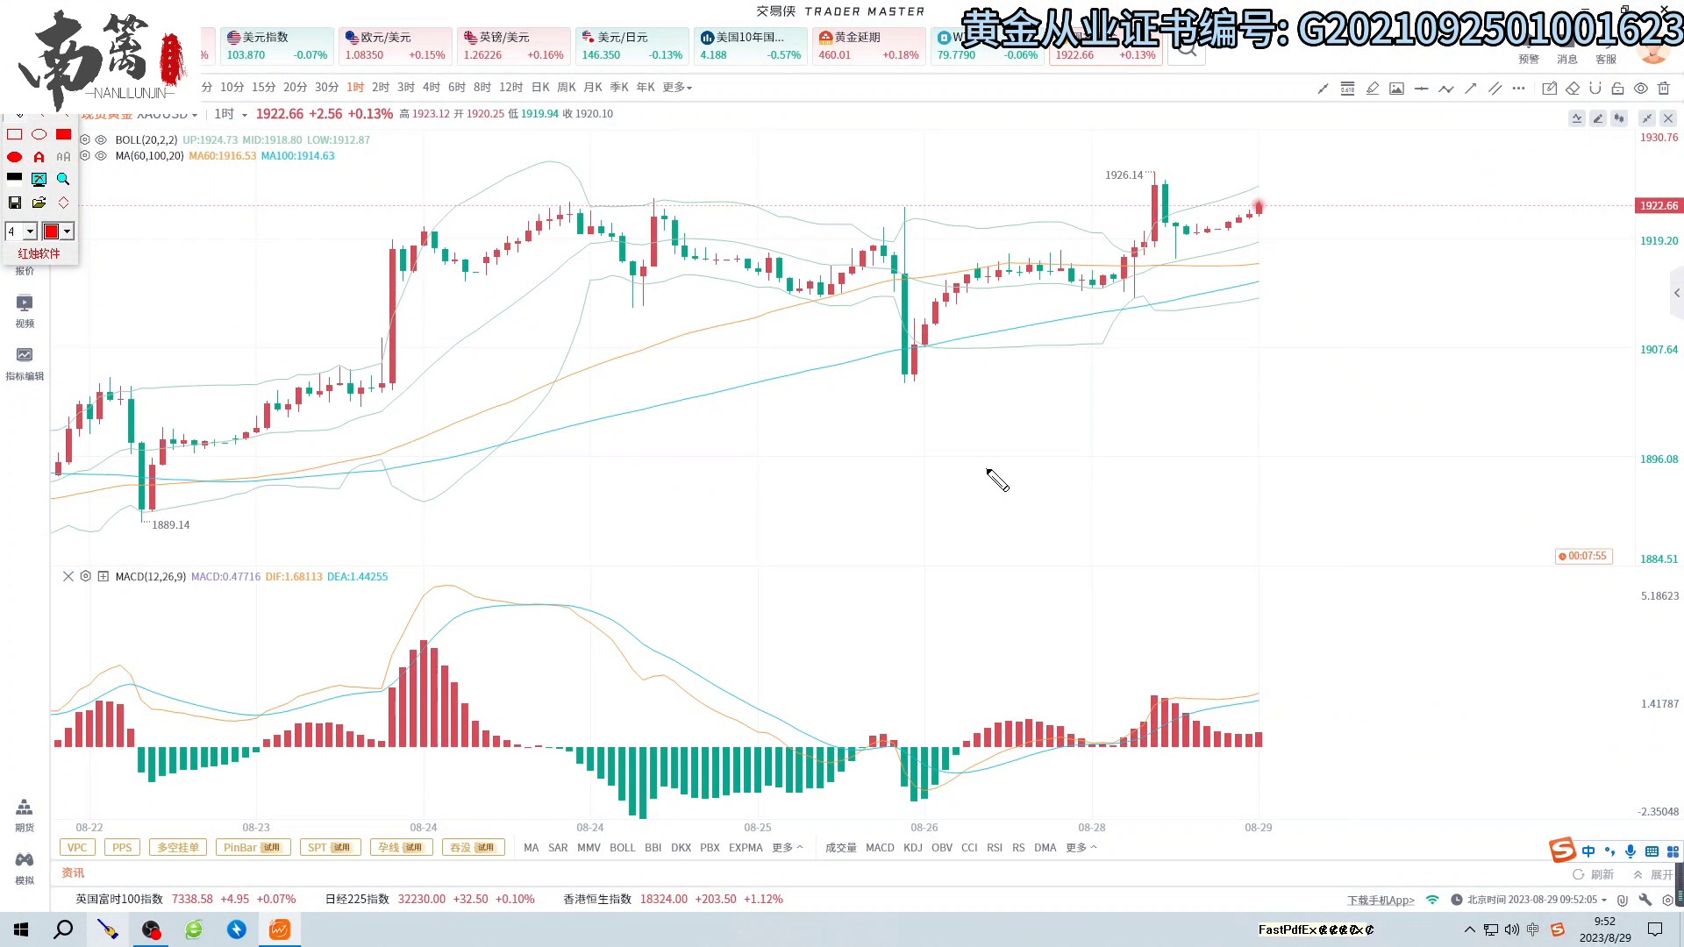Click the cyan magnifier zoom tool
Image resolution: width=1684 pixels, height=947 pixels.
(63, 179)
